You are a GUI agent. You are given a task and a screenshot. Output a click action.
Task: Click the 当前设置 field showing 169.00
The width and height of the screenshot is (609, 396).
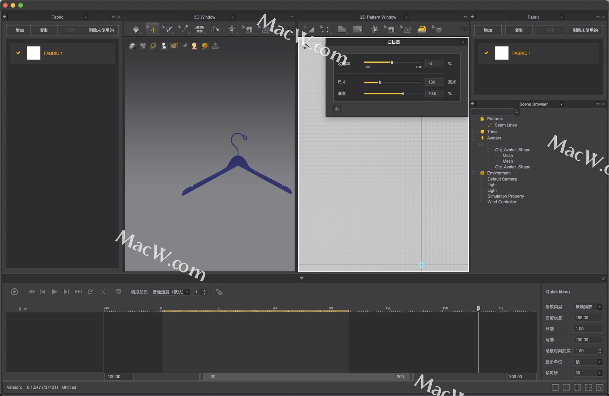tap(588, 318)
